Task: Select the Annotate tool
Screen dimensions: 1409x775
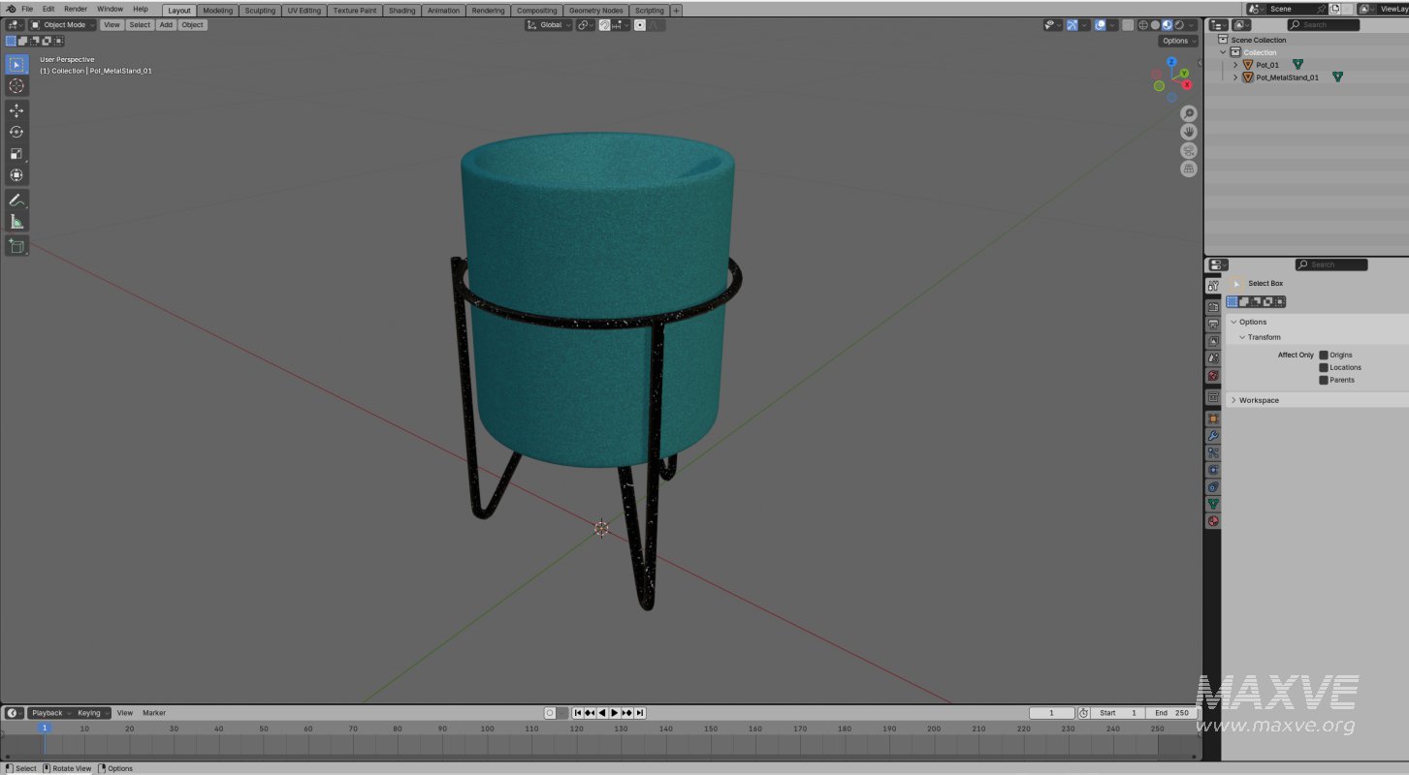Action: click(16, 201)
